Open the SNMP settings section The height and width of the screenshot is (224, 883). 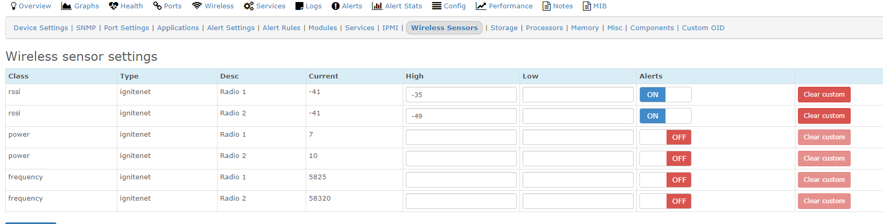point(86,28)
